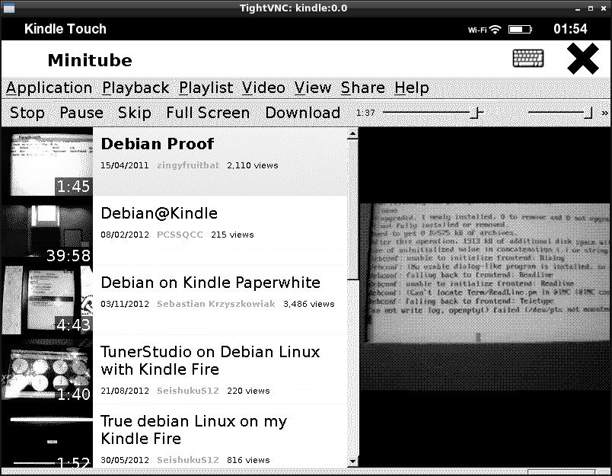Open the Playlist menu
The width and height of the screenshot is (612, 476).
tap(206, 88)
